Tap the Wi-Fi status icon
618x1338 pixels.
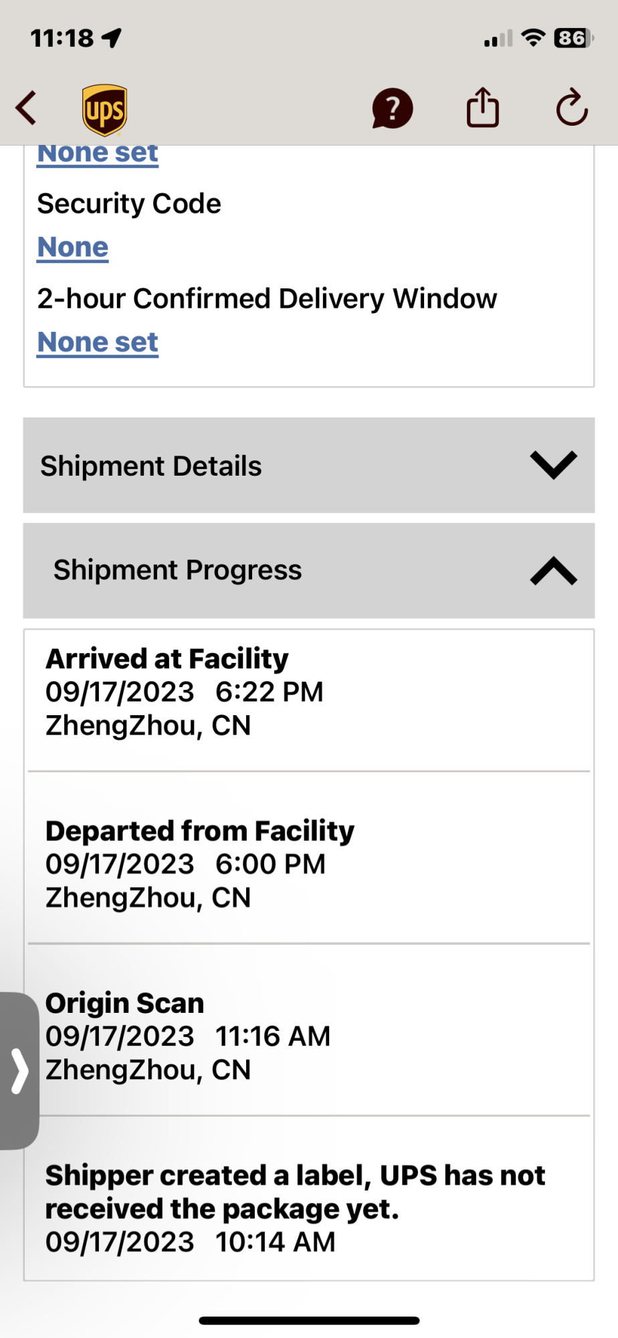(x=533, y=38)
